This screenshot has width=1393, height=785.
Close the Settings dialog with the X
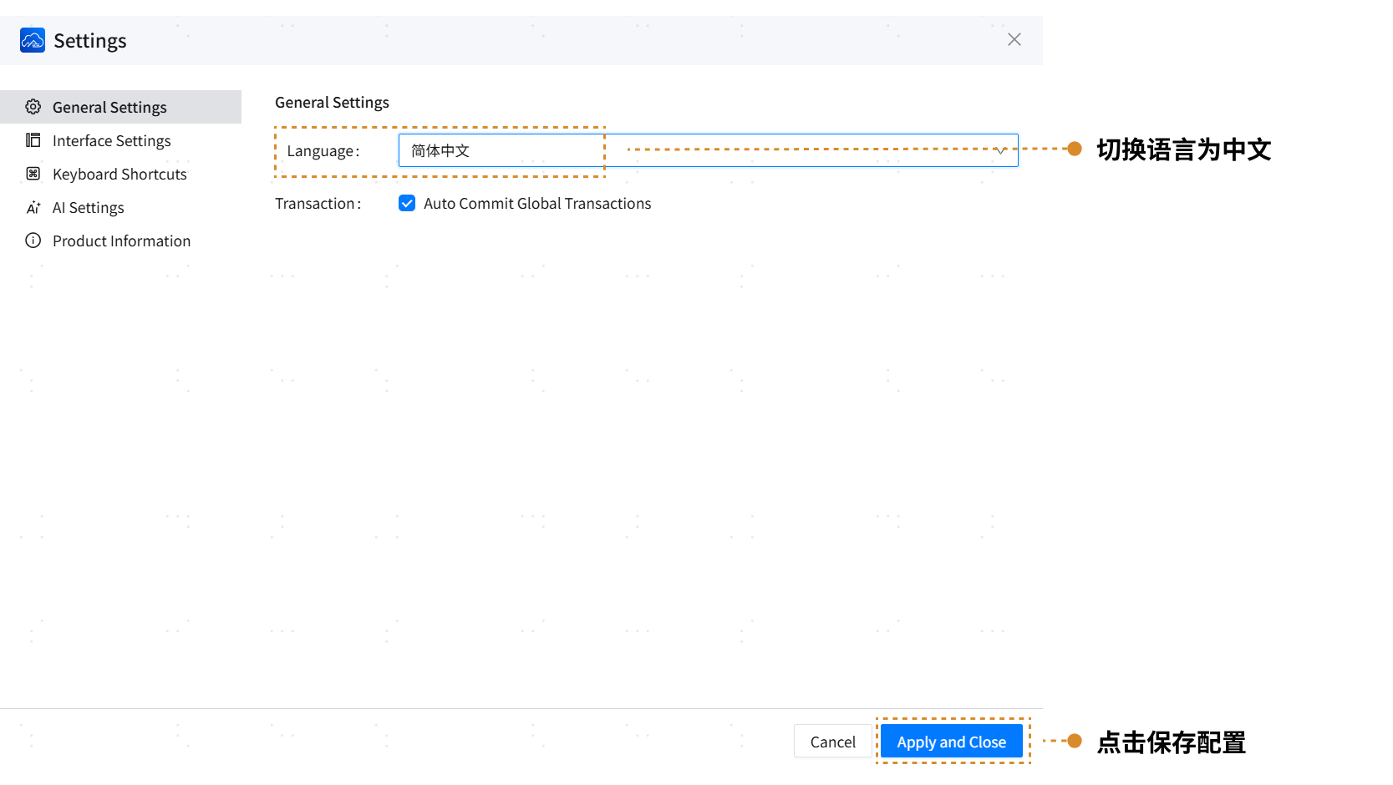[x=1014, y=39]
